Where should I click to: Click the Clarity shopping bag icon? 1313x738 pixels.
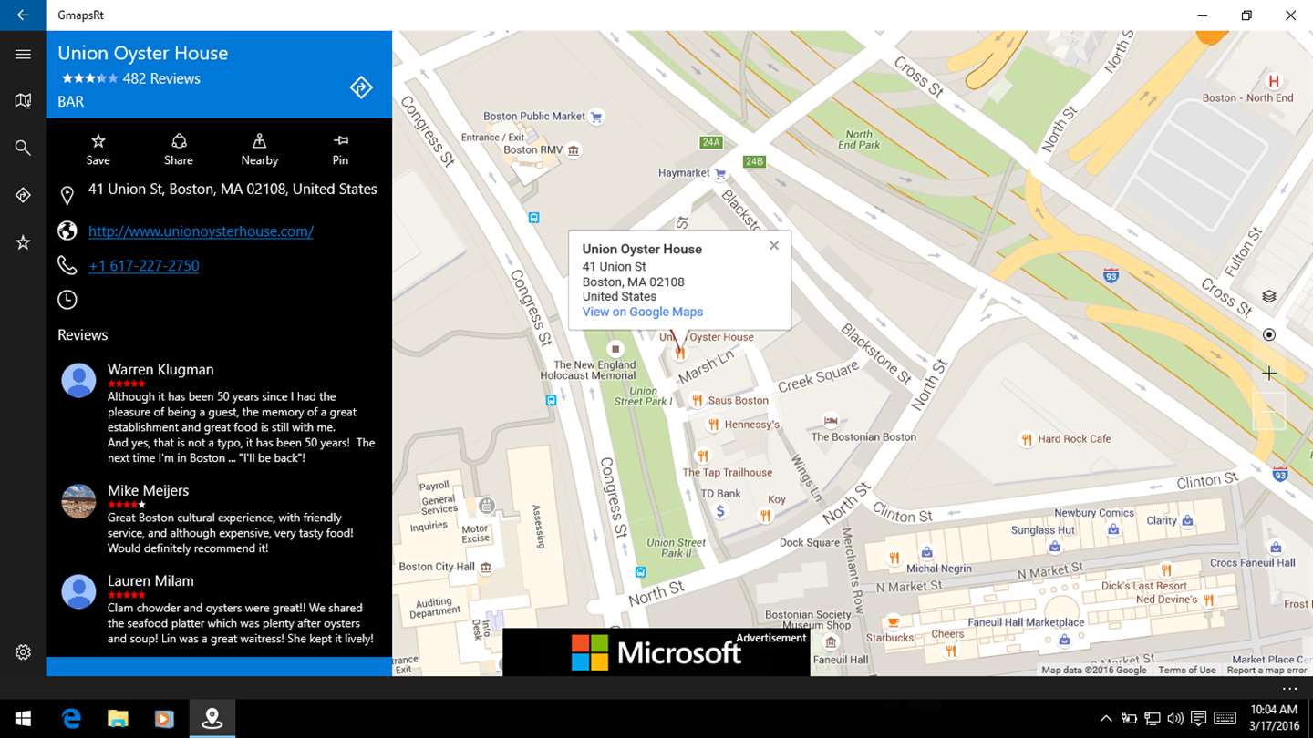click(1187, 521)
